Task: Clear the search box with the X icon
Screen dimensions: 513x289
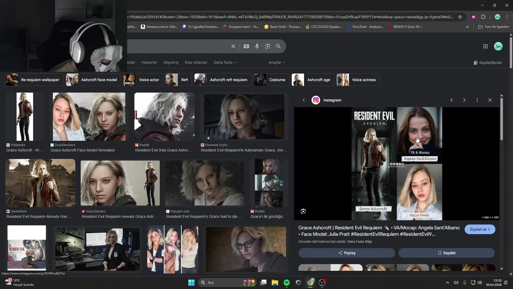Action: pos(233,46)
